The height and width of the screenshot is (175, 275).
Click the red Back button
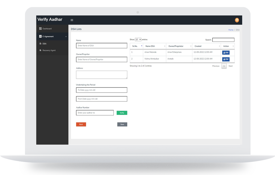click(81, 124)
